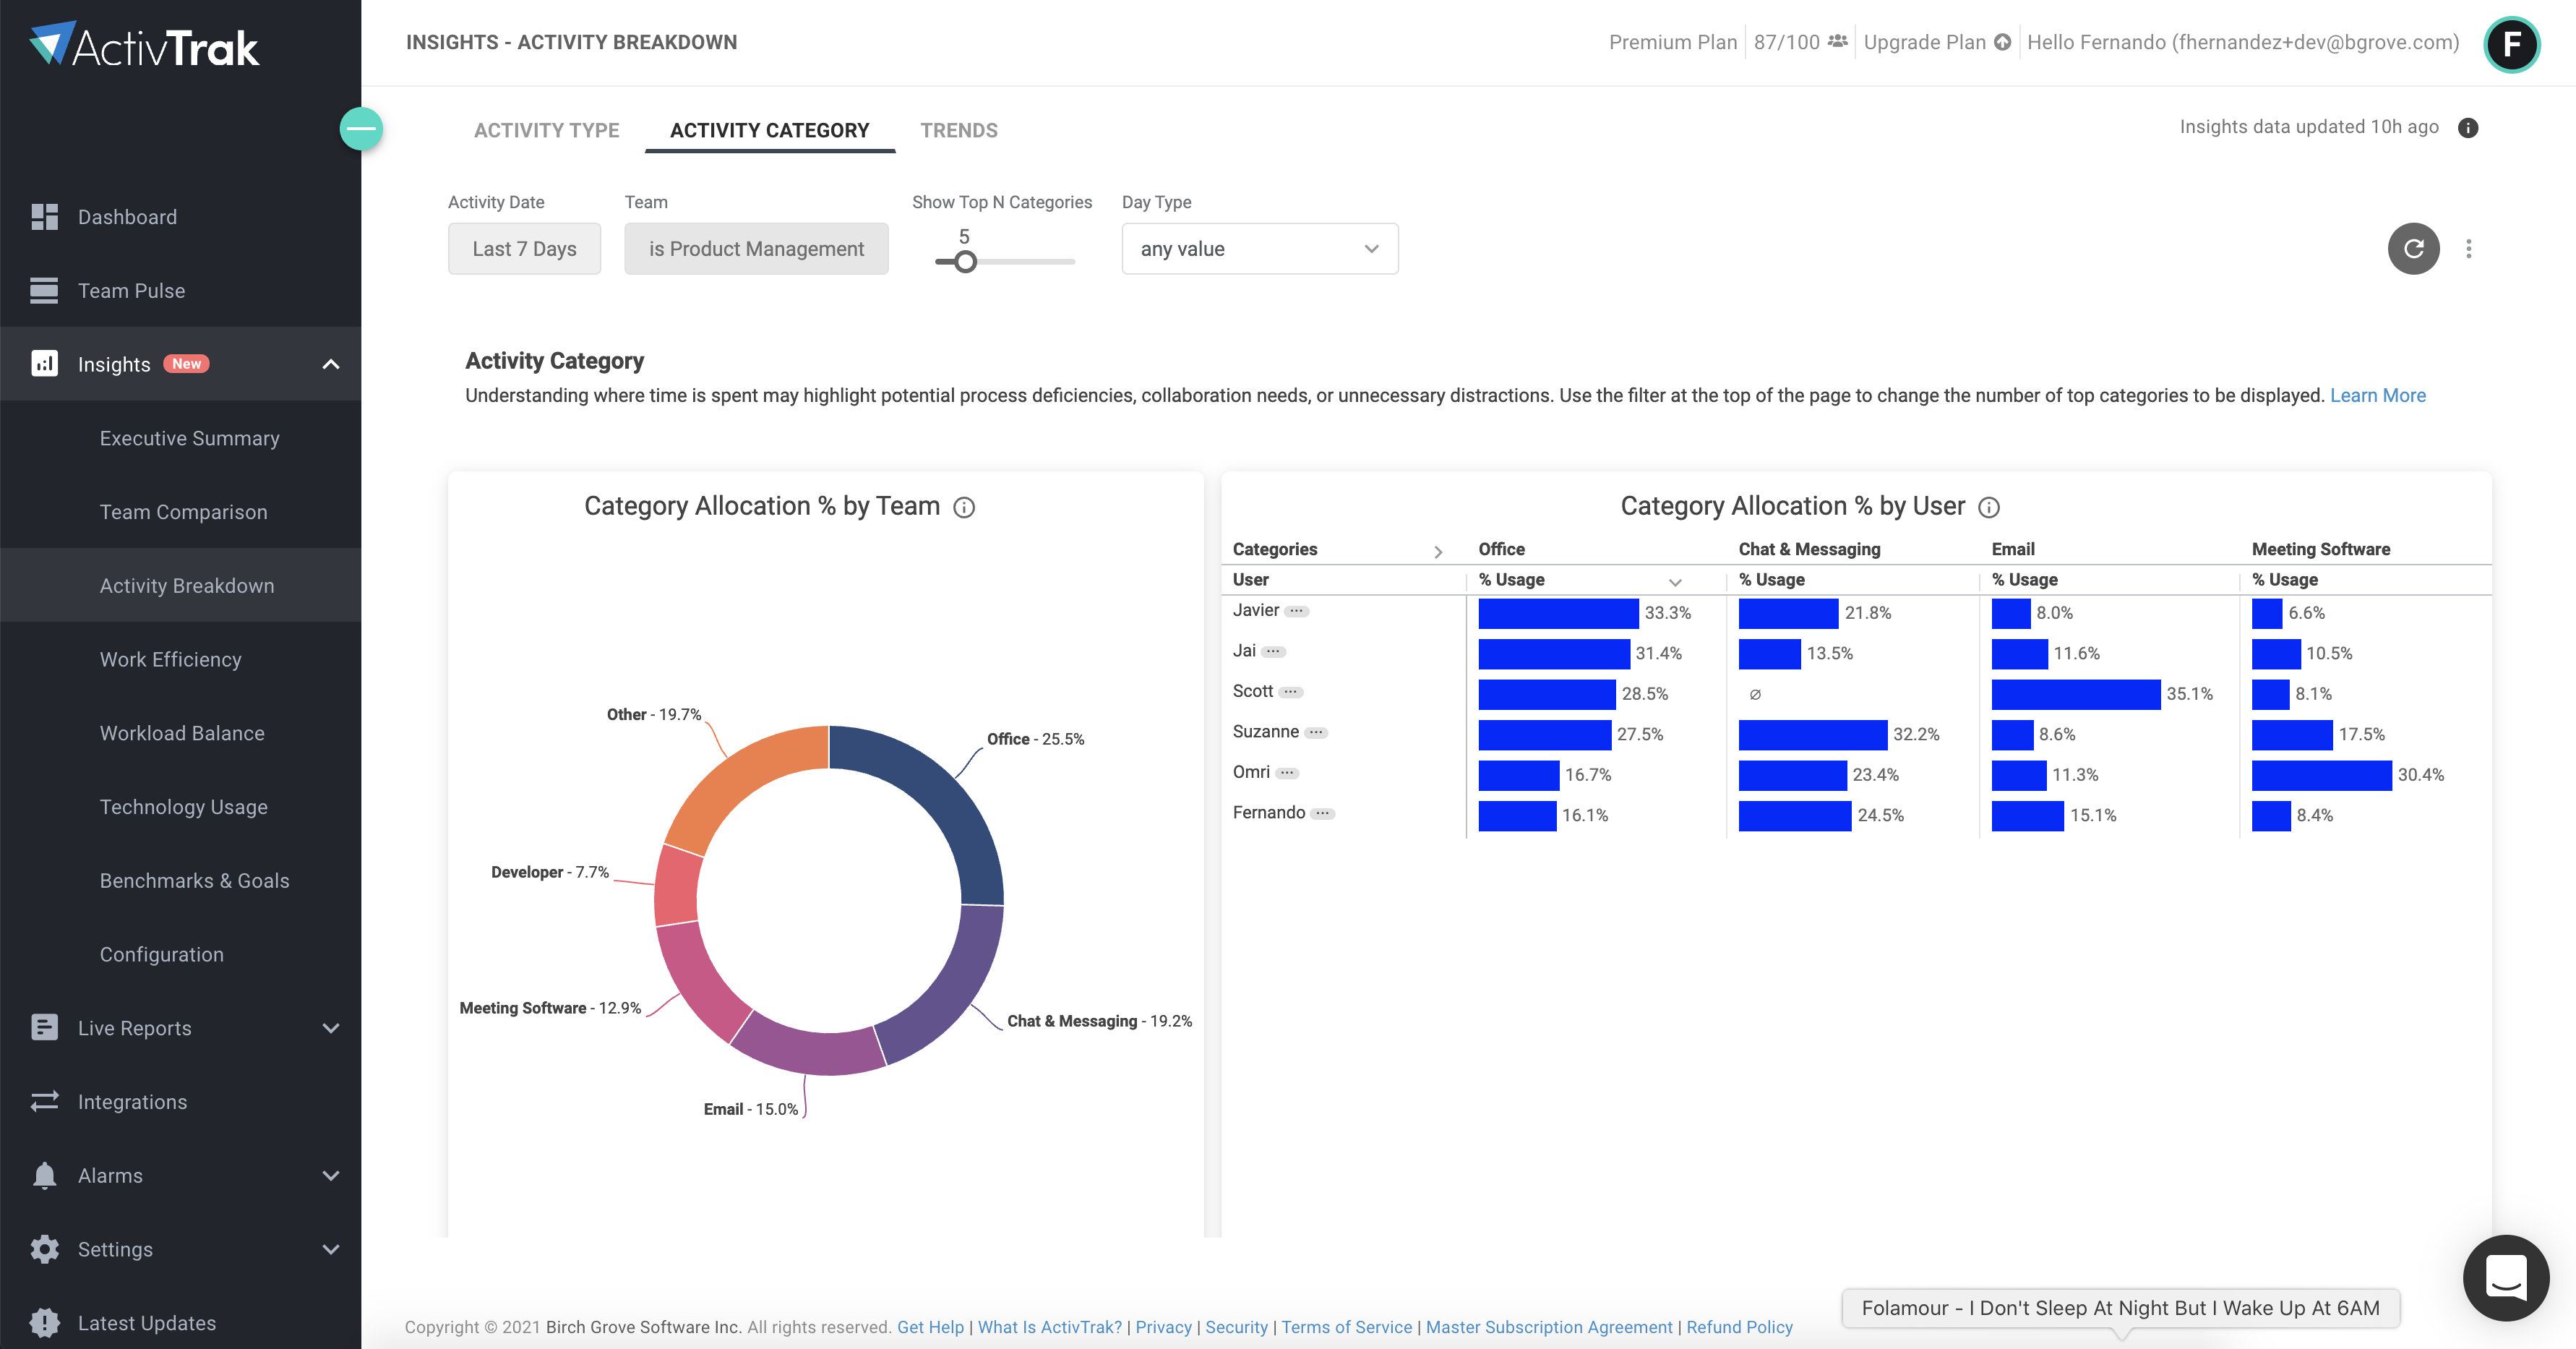Click the Upgrade Plan arrow icon
The height and width of the screenshot is (1349, 2576).
click(x=2002, y=42)
